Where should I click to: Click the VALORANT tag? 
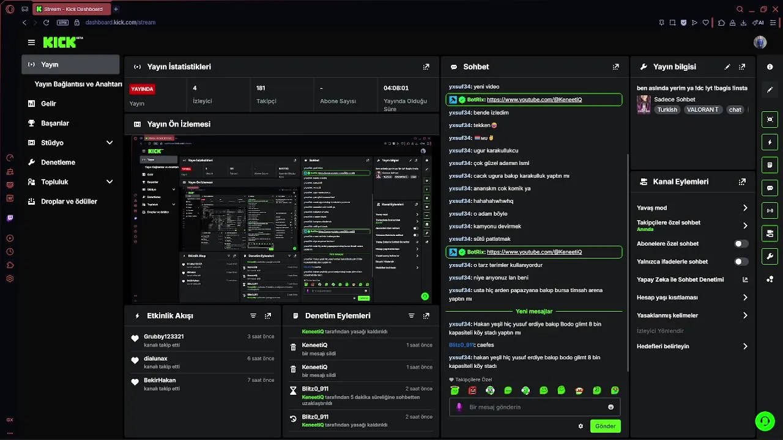pyautogui.click(x=703, y=109)
